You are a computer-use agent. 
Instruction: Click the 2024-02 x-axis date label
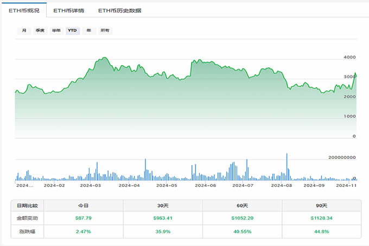click(54, 186)
